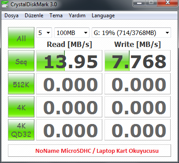Click the Read [MB/s] column header
Screen dimensions: 179x163
click(69, 44)
